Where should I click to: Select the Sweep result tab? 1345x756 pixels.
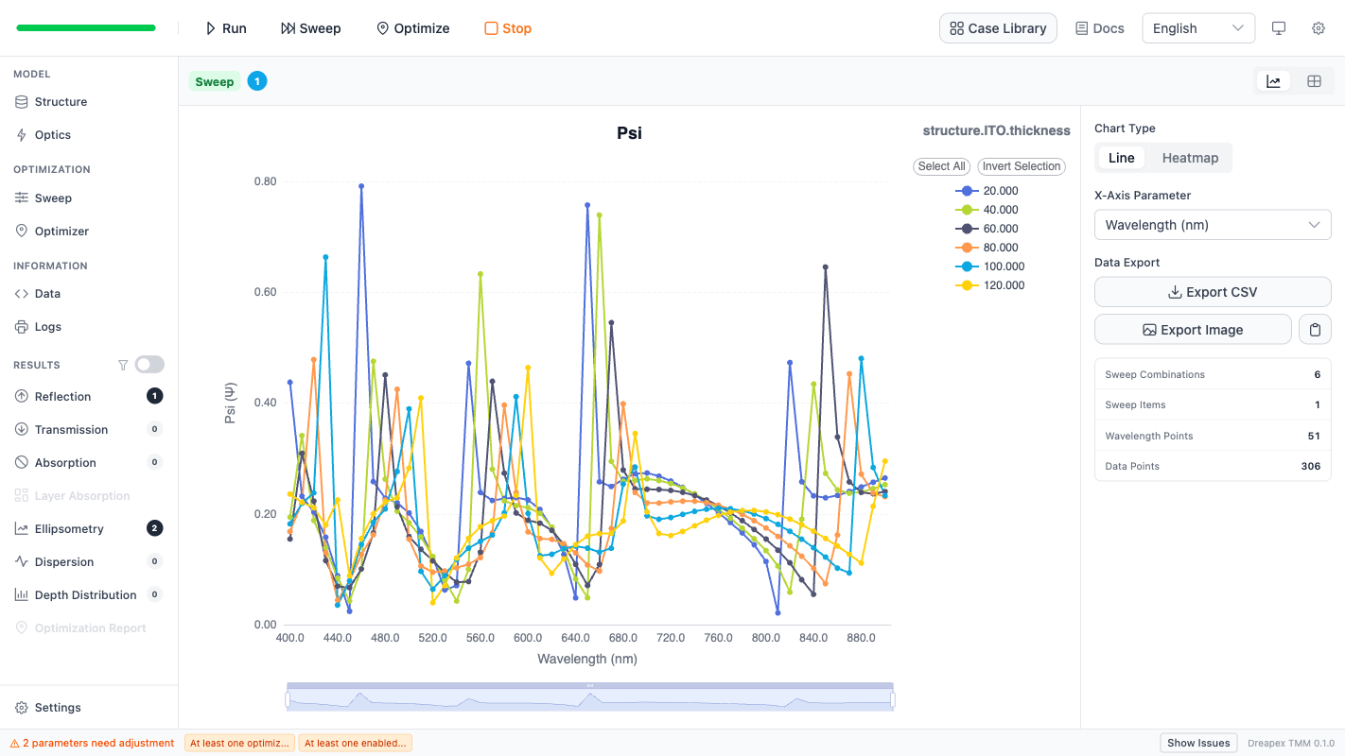tap(215, 81)
